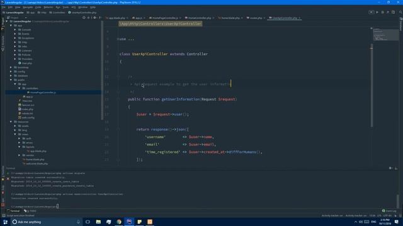This screenshot has width=403, height=226.
Task: Collapse the LaravelAngular project root
Action: [7, 21]
